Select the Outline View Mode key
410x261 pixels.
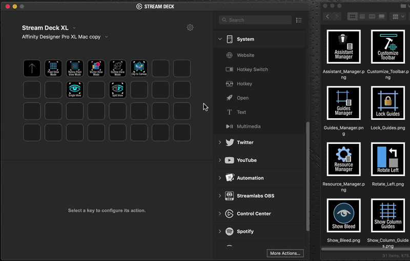(118, 69)
